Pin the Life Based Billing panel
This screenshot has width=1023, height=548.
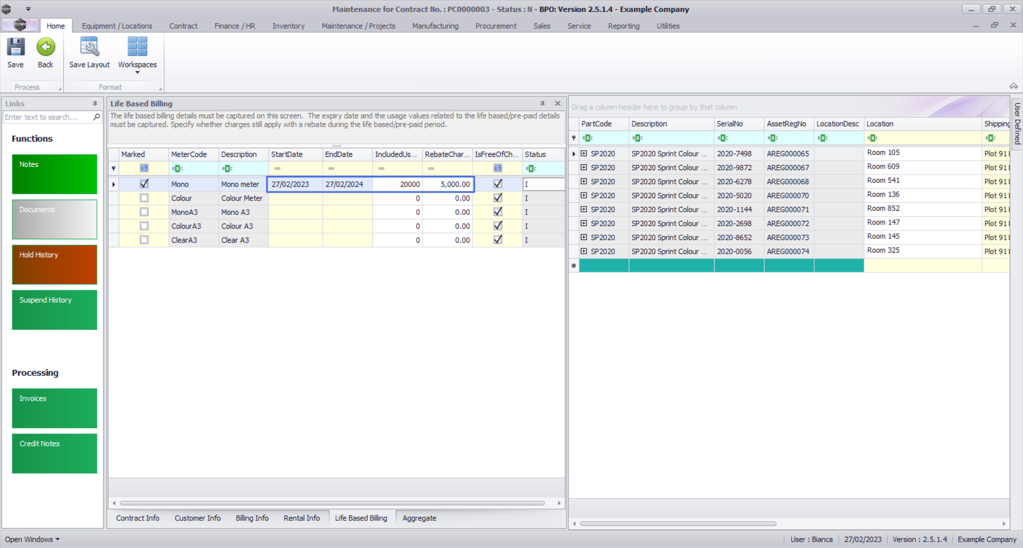[x=542, y=104]
